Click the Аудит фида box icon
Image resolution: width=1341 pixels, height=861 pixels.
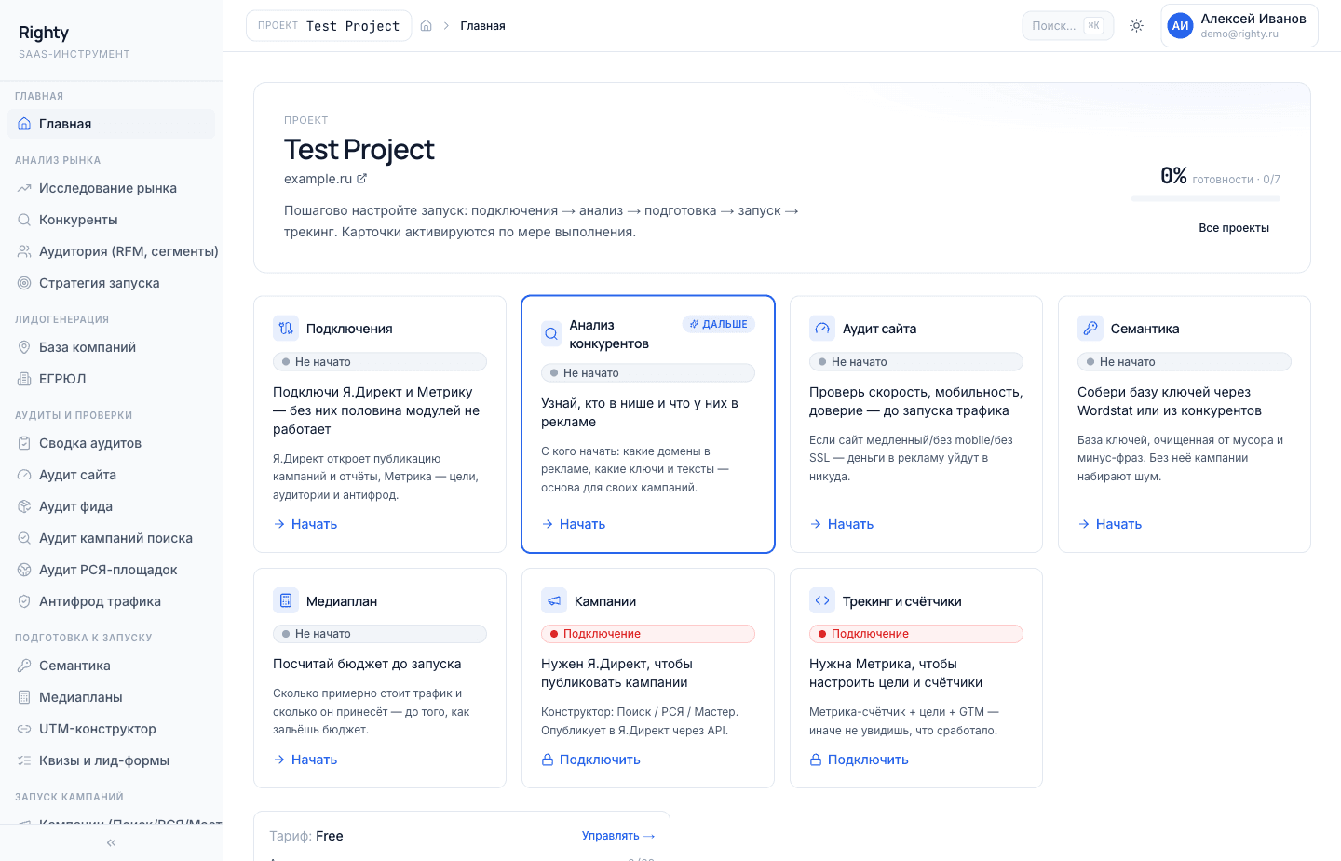click(x=24, y=506)
